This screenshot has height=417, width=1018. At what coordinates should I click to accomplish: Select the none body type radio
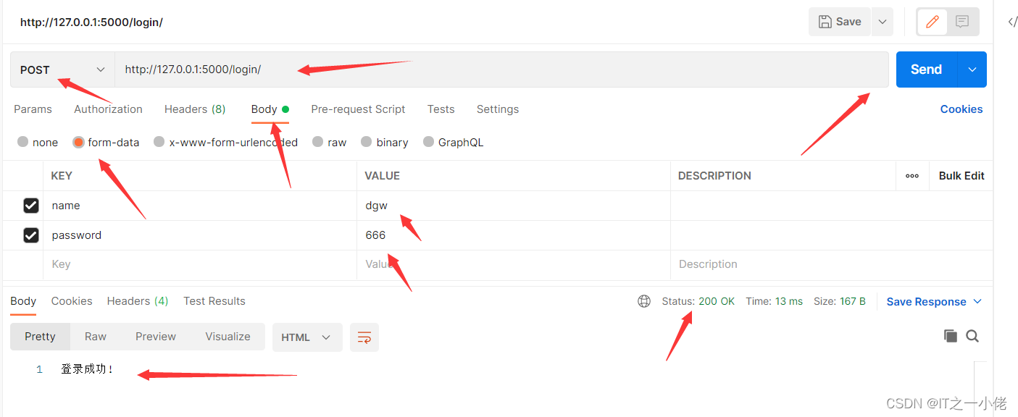point(23,142)
